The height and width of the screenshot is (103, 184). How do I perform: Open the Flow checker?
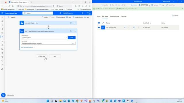[x=78, y=17]
